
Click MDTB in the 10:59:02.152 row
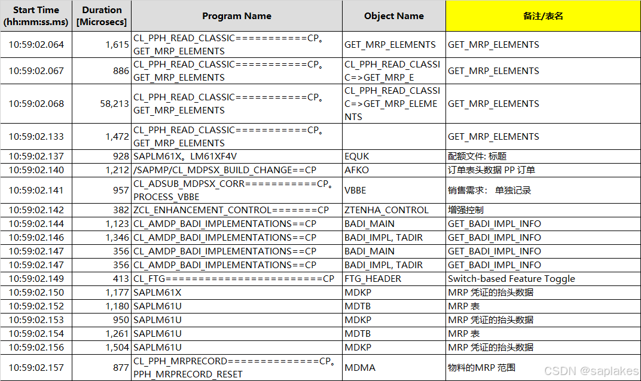[x=358, y=306]
